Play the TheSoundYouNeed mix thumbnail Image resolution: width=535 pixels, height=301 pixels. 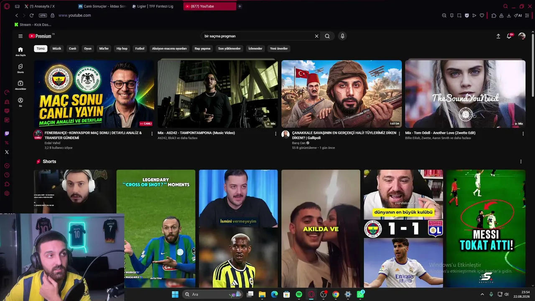click(x=465, y=94)
